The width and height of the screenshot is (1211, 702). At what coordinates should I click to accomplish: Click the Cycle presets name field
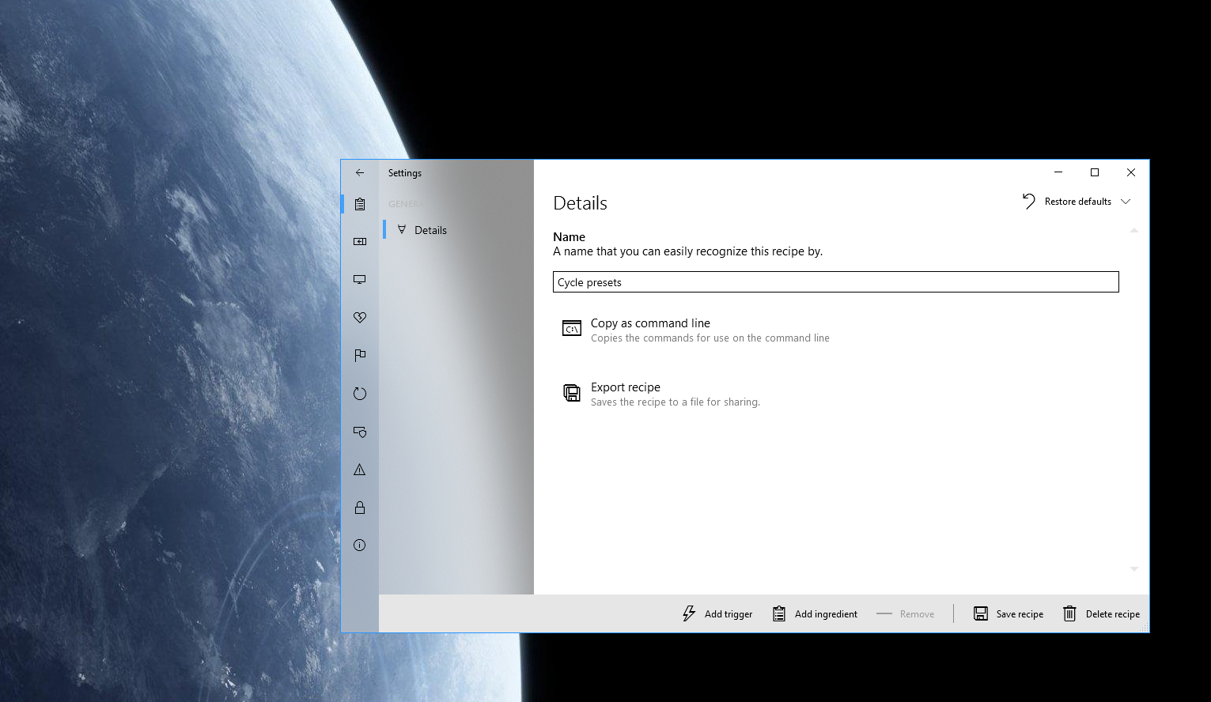point(835,281)
